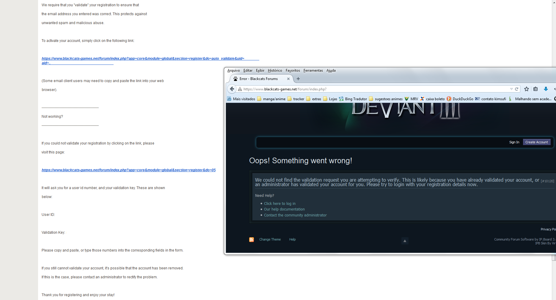Screen dimensions: 556x300
Task: Open the sugestoes animes bookmark folder
Action: point(386,99)
